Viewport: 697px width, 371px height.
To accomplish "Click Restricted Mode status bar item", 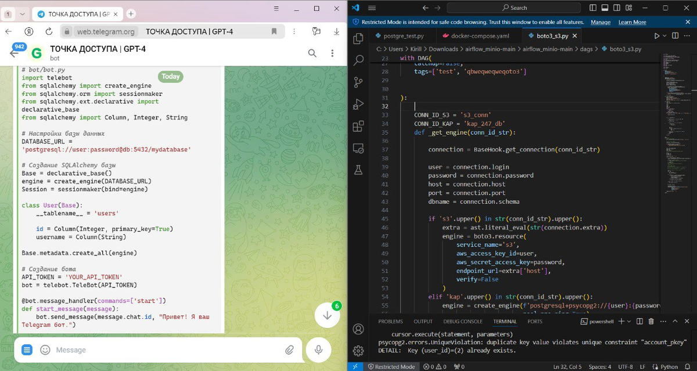I will coord(390,366).
